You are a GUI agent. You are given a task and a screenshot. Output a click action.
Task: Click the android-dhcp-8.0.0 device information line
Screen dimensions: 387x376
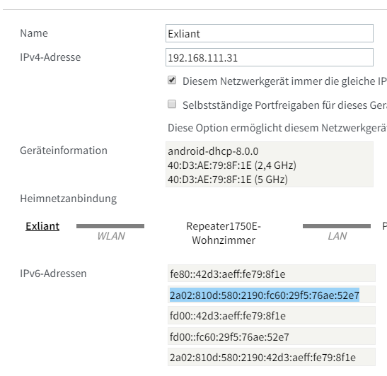click(x=213, y=151)
